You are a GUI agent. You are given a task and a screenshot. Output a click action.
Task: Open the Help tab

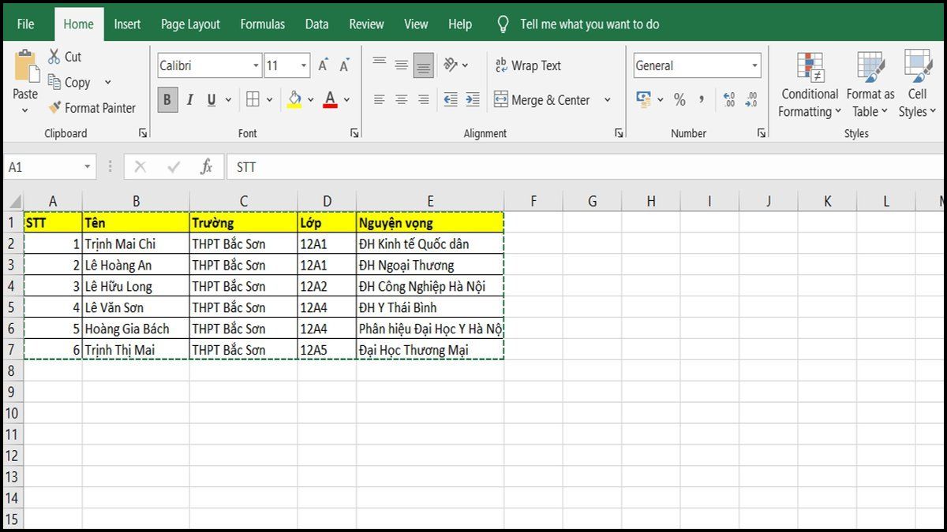coord(460,24)
